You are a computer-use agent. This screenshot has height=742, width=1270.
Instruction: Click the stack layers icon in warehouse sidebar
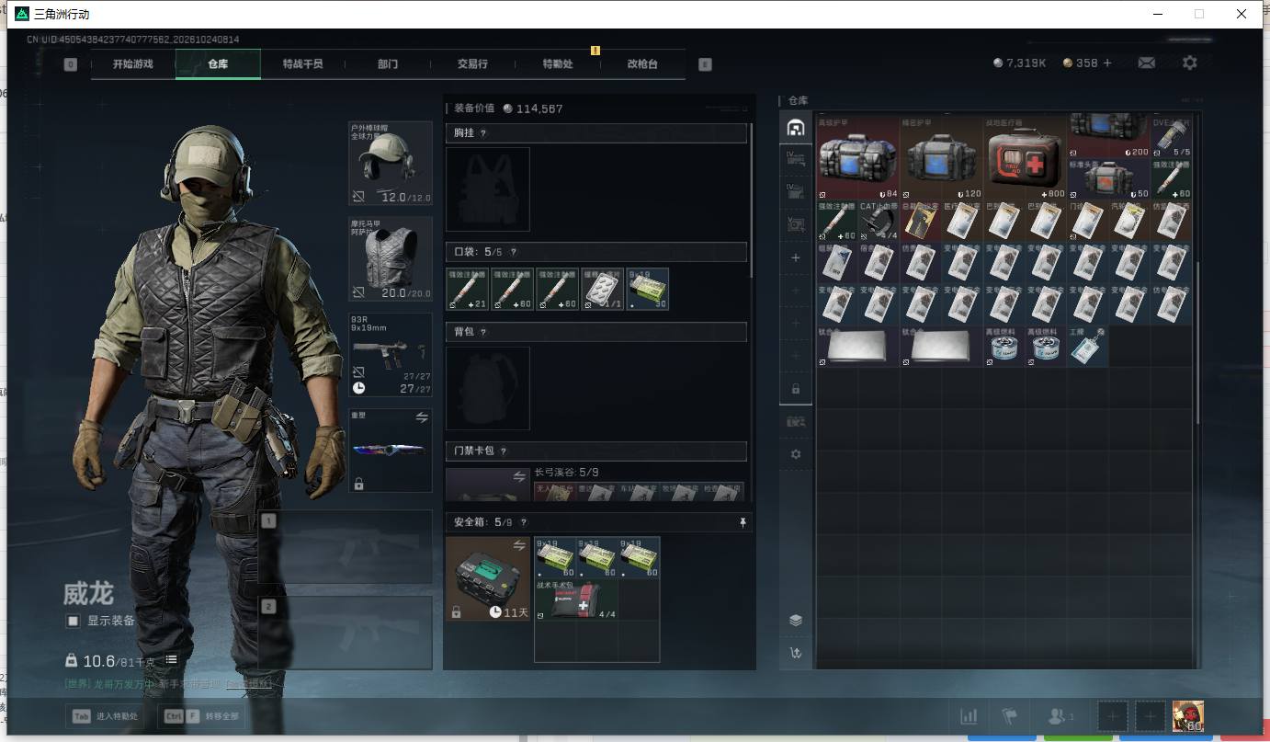tap(796, 620)
